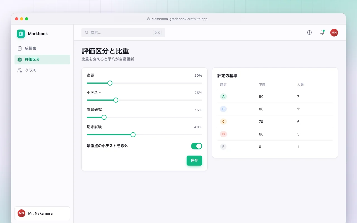This screenshot has height=223, width=357.
Task: Click the 40% value for 期末試験
Action: (198, 127)
